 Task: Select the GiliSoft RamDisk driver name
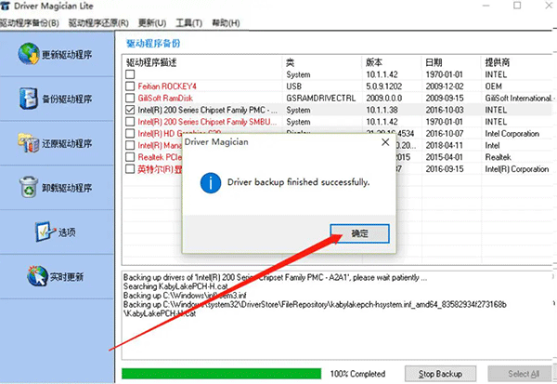click(165, 98)
